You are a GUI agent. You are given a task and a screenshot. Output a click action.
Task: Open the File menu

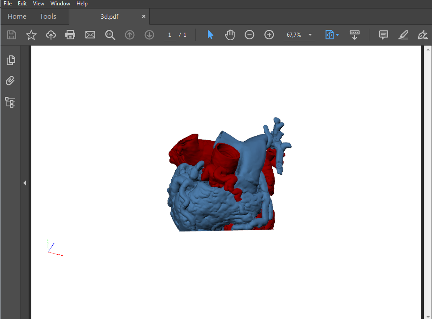click(x=8, y=4)
